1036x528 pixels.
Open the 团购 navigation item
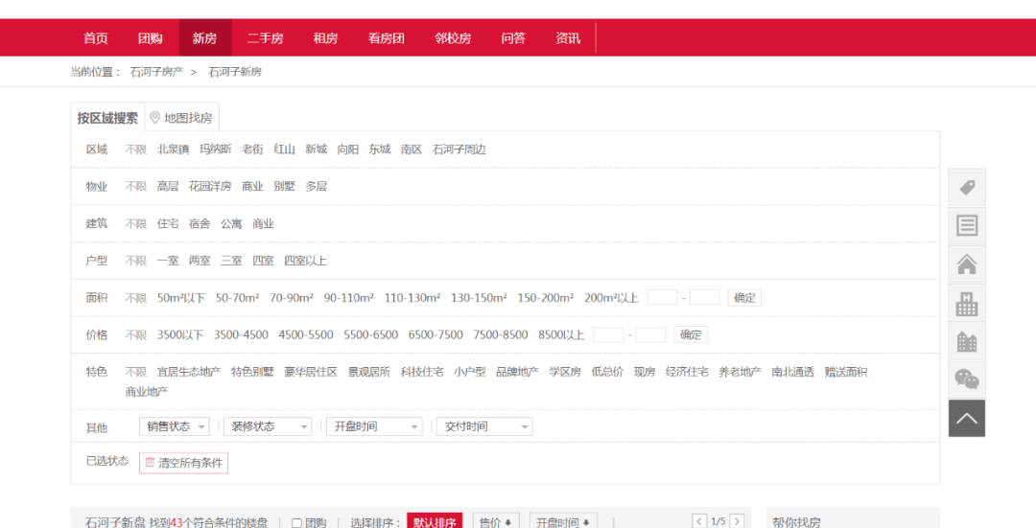point(150,38)
